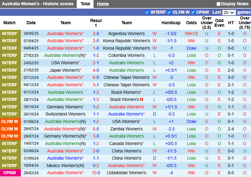Click the HT column header
The image size is (251, 177).
point(231,23)
